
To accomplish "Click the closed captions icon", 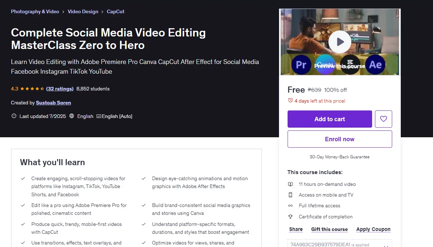I will pos(99,116).
